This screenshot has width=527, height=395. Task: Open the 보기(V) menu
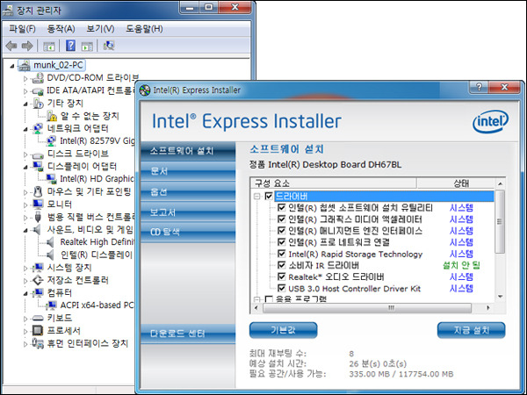[x=100, y=29]
